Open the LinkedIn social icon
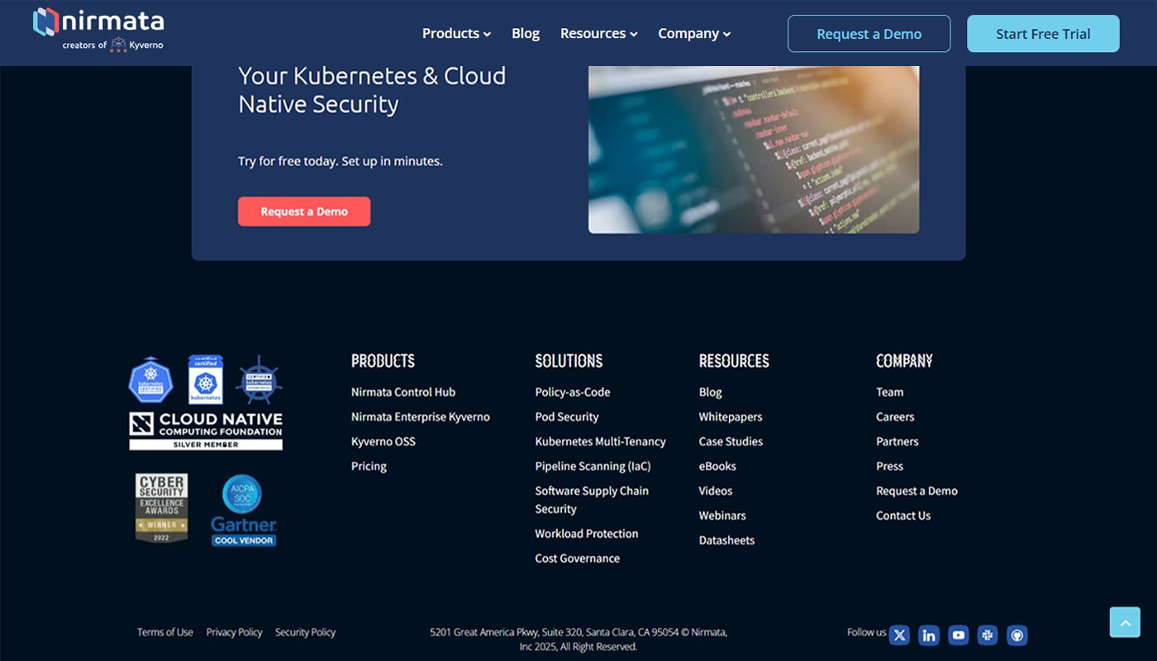The width and height of the screenshot is (1157, 661). [929, 635]
